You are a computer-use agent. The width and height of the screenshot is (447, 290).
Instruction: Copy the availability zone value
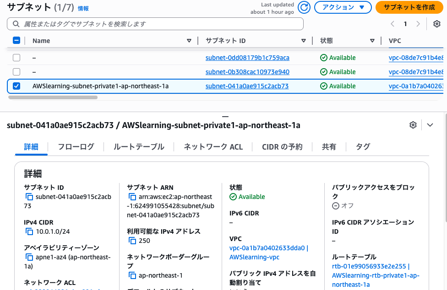coord(29,257)
